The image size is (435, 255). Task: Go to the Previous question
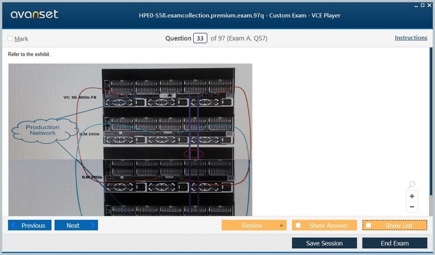(30, 225)
